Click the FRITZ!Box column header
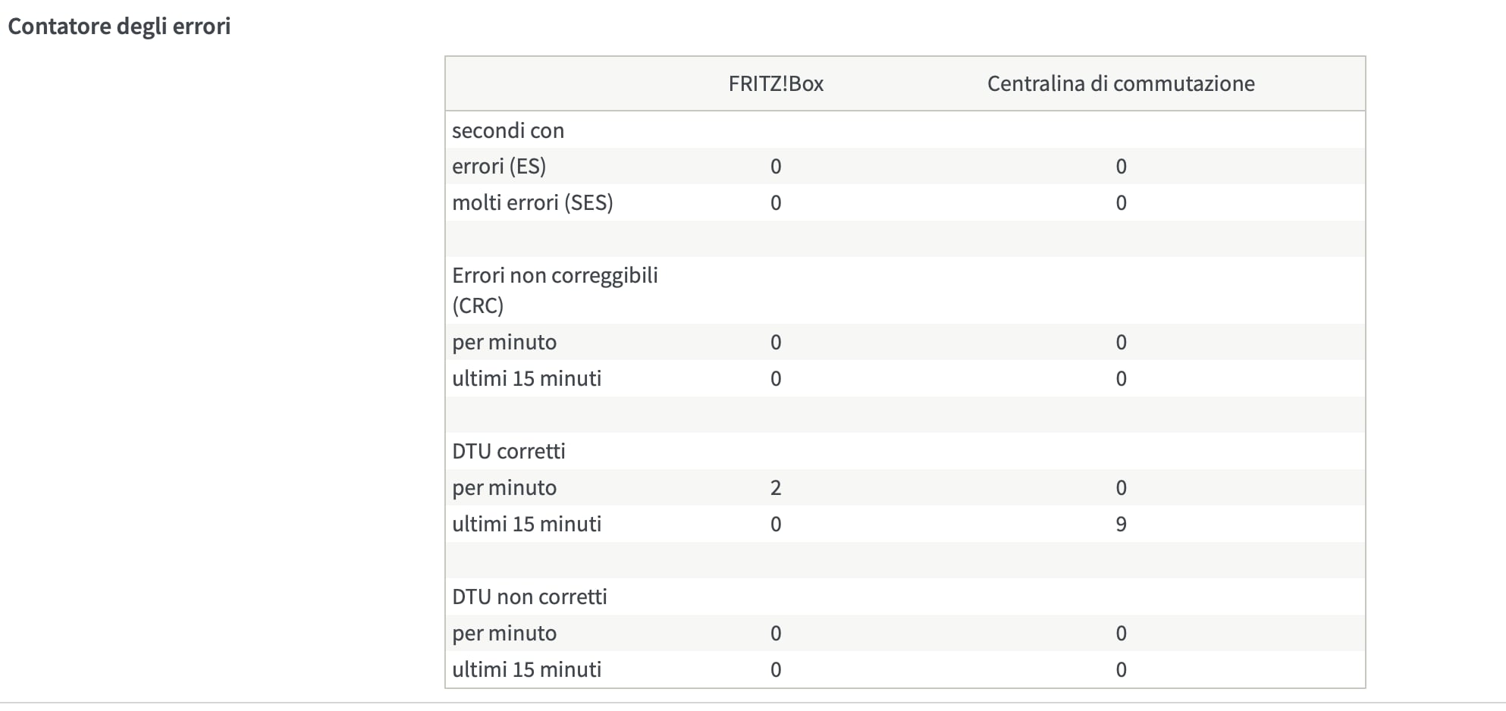1506x711 pixels. 776,83
